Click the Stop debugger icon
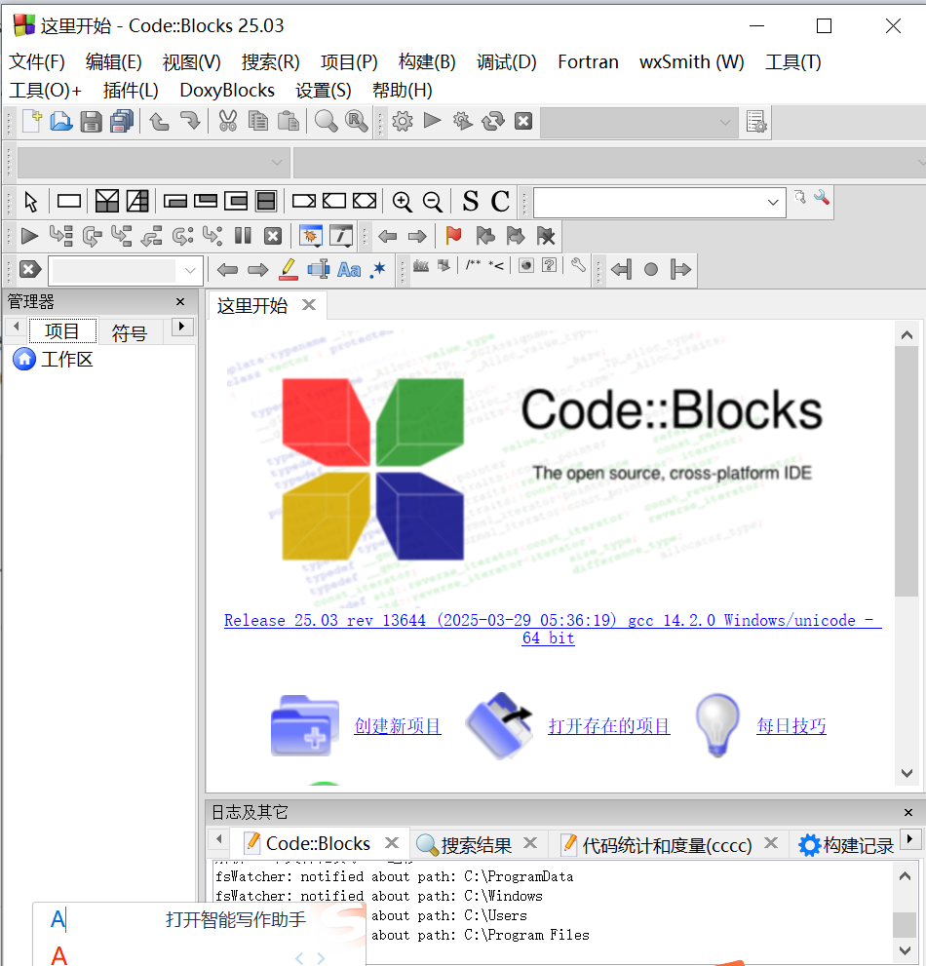 pyautogui.click(x=273, y=236)
